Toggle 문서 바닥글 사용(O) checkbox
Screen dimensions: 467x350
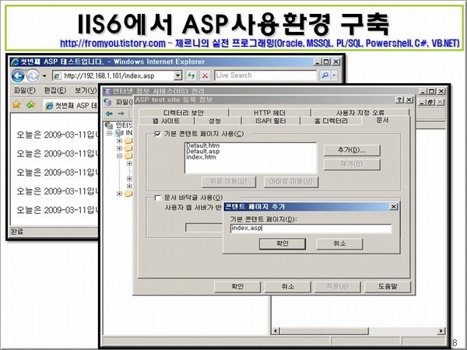(x=157, y=198)
